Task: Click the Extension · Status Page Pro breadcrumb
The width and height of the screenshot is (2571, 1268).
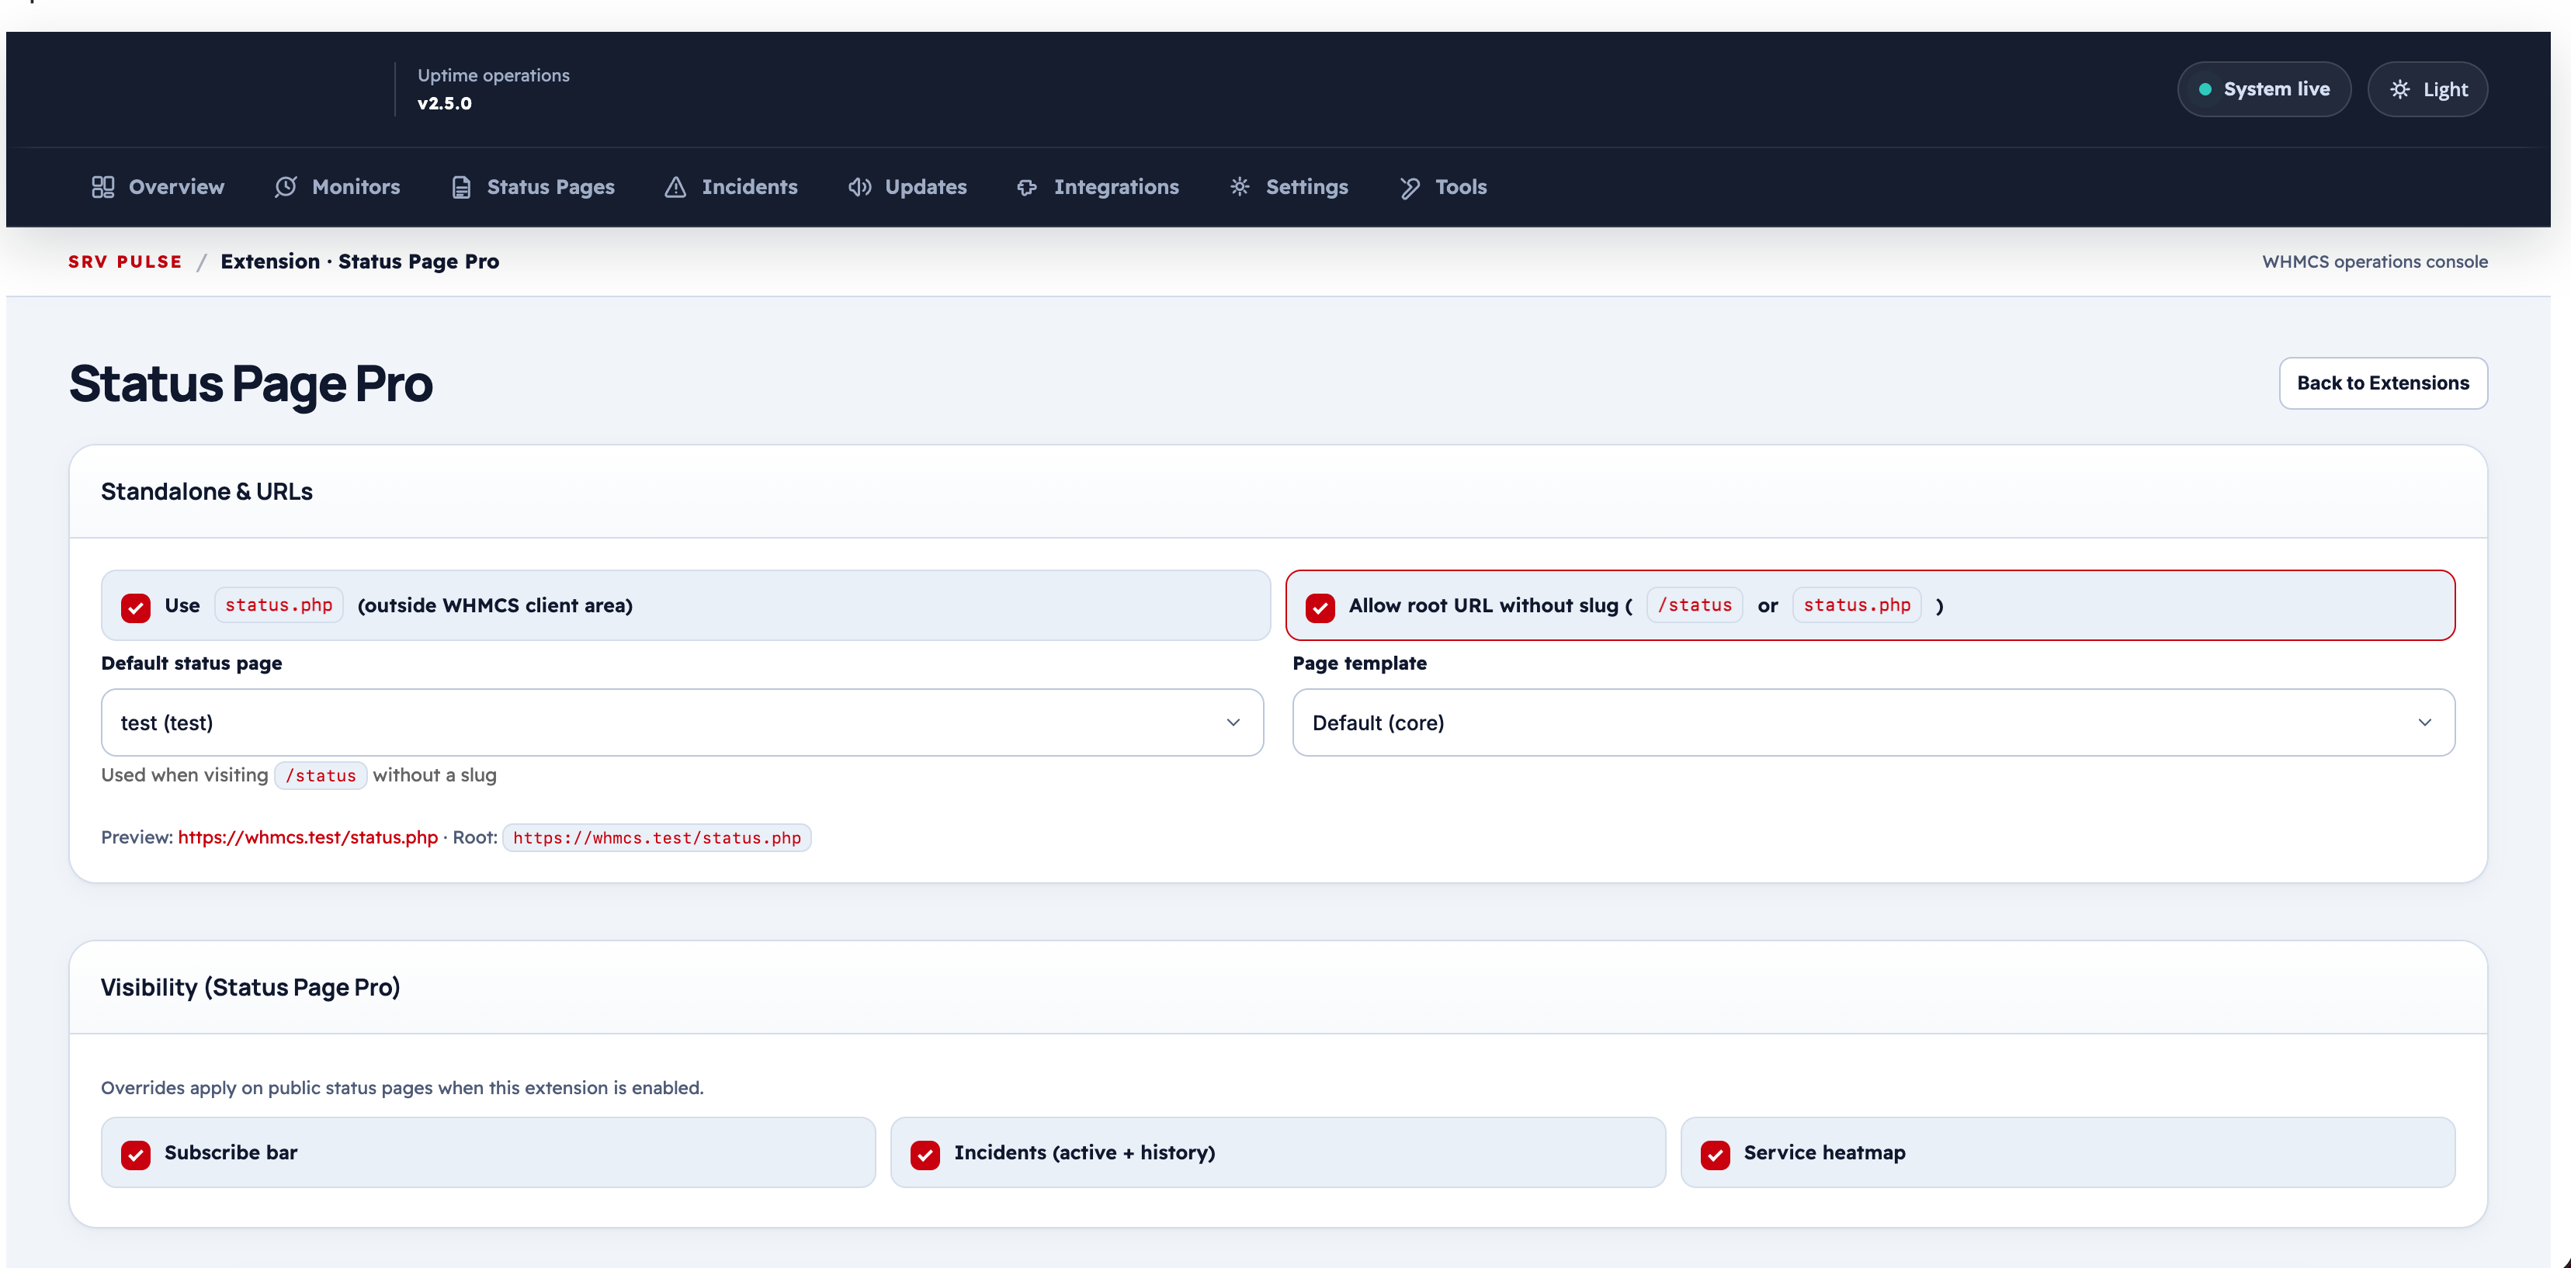Action: pos(359,262)
